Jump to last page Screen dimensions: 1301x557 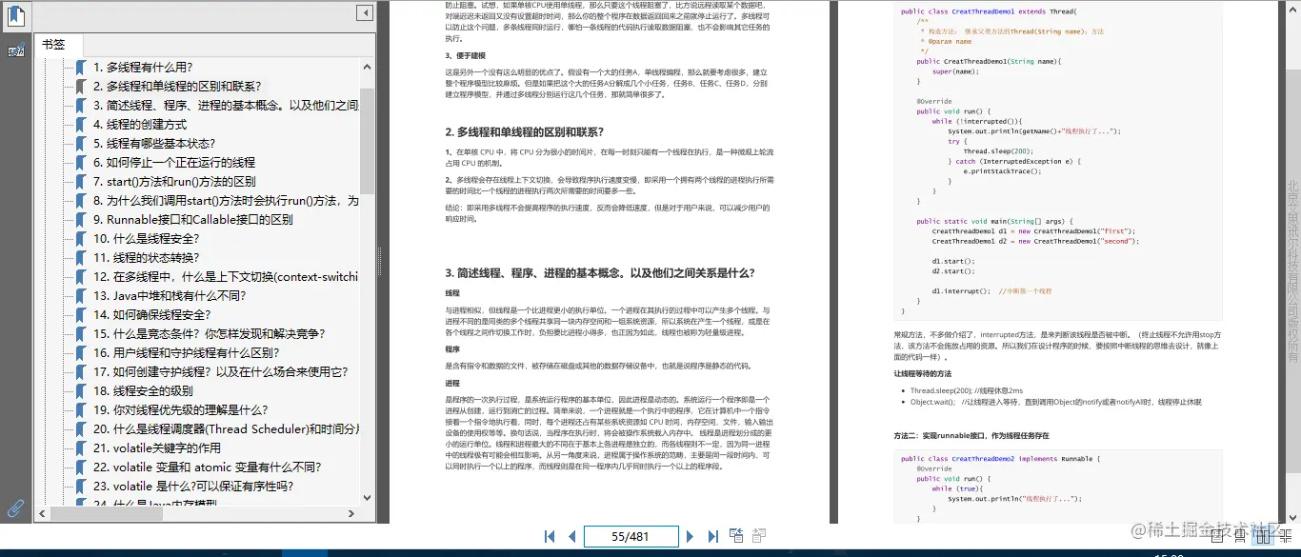pos(712,536)
